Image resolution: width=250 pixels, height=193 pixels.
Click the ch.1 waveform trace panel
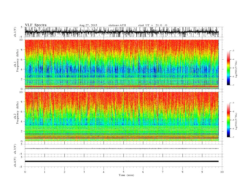tap(124, 32)
